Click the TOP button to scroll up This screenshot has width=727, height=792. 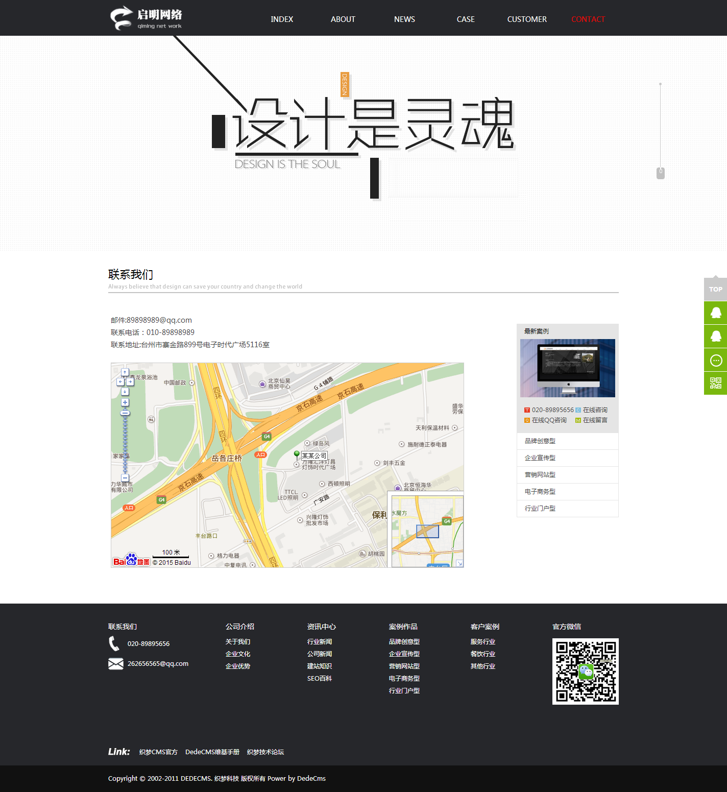pyautogui.click(x=716, y=289)
